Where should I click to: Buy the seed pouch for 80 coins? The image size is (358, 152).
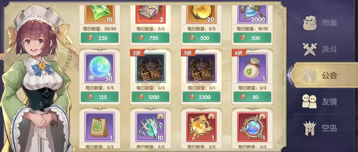tap(252, 97)
